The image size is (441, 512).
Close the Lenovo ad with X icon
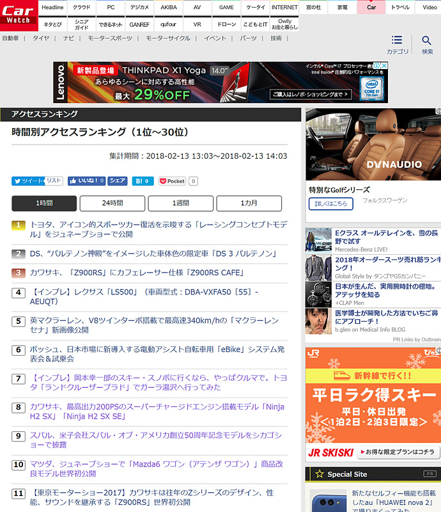click(x=384, y=65)
